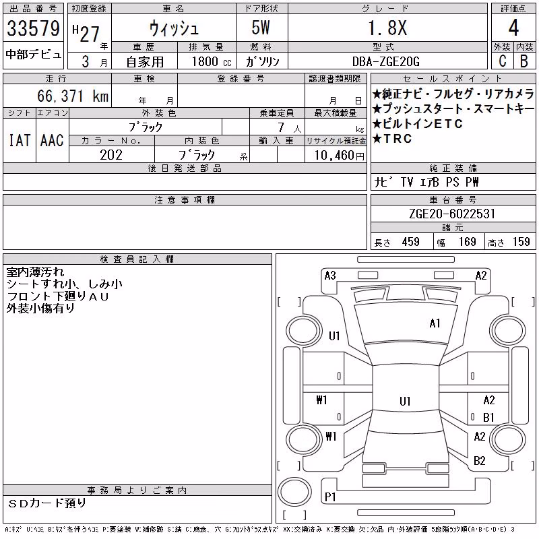The height and width of the screenshot is (539, 539).
Task: Select the 中部デビュ label
Action: click(33, 55)
